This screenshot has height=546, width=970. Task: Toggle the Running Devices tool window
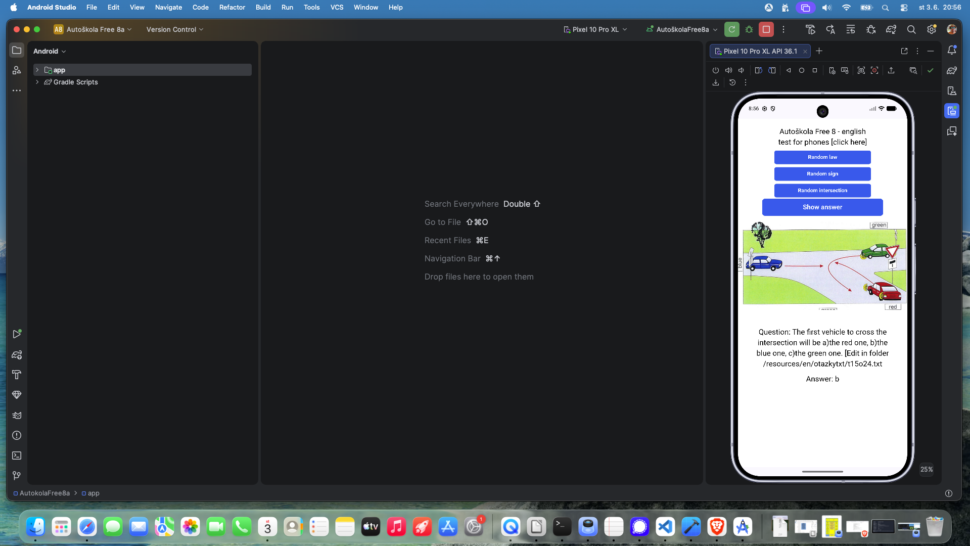[952, 111]
